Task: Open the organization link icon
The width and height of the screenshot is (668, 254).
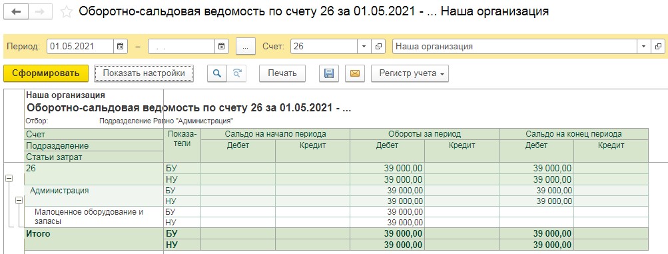Action: coord(658,47)
